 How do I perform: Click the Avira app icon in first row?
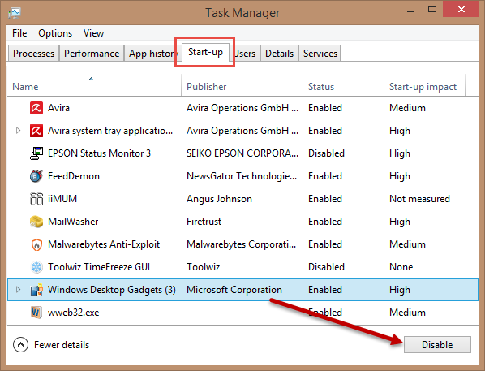coord(36,108)
